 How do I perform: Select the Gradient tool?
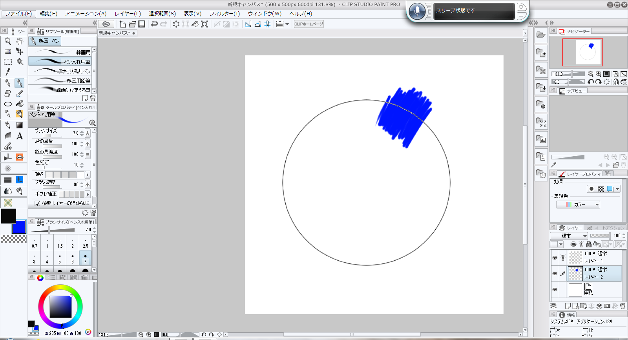pos(20,125)
